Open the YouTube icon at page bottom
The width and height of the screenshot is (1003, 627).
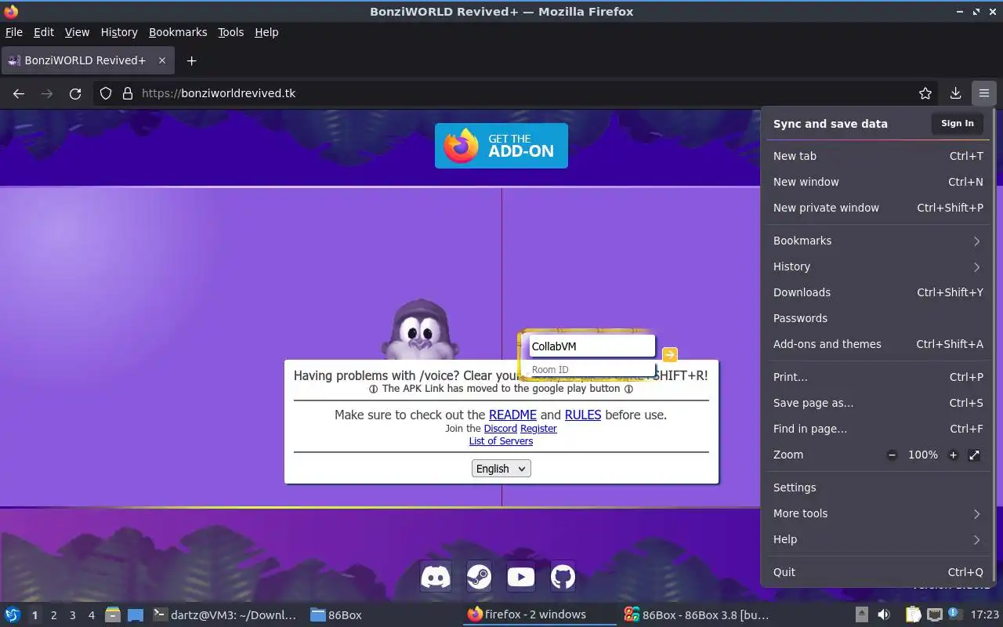[521, 578]
